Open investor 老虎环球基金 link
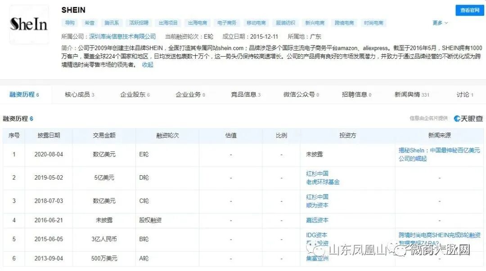Image resolution: width=486 pixels, height=271 pixels. (x=323, y=182)
